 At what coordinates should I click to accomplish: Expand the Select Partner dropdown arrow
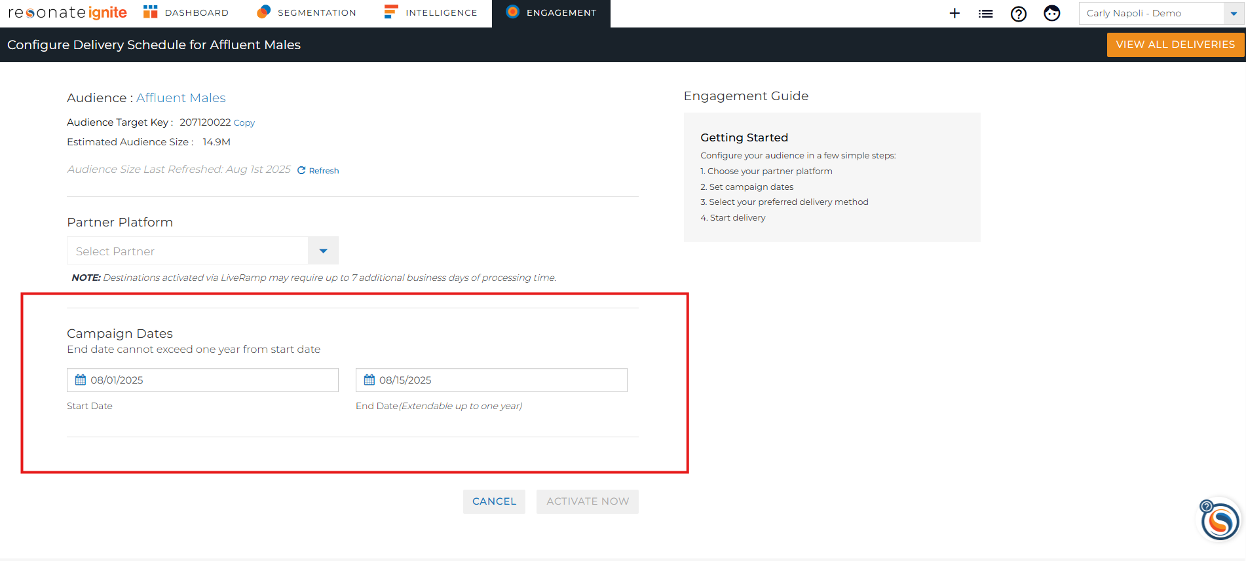[x=323, y=251]
